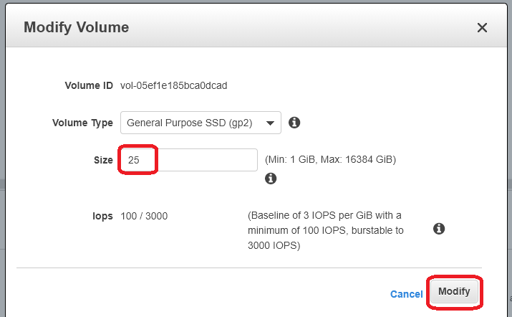Click the 'Volume ID' field label
The width and height of the screenshot is (512, 317).
tap(89, 85)
